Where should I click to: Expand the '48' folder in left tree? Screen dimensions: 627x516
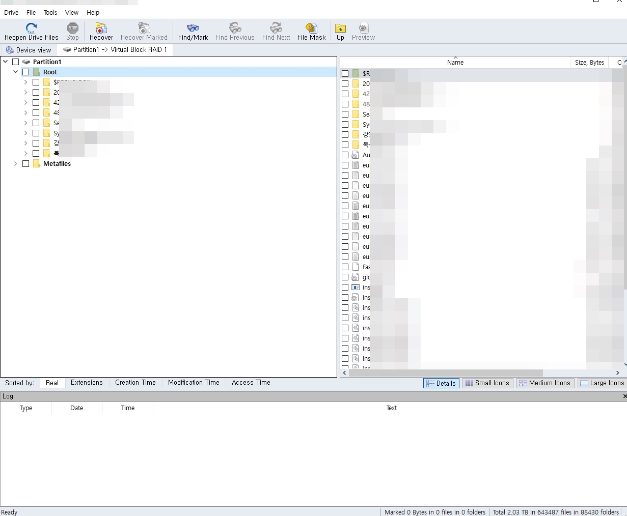[x=25, y=112]
